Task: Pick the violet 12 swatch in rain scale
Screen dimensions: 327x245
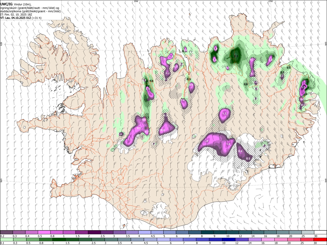Action: (242, 239)
